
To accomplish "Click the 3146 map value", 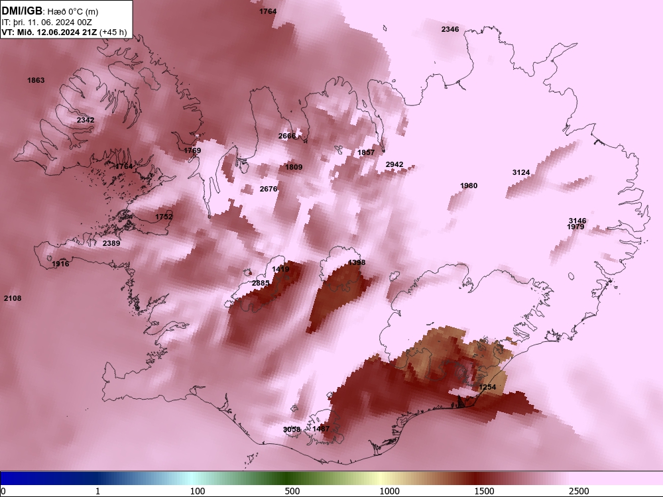I will point(577,221).
